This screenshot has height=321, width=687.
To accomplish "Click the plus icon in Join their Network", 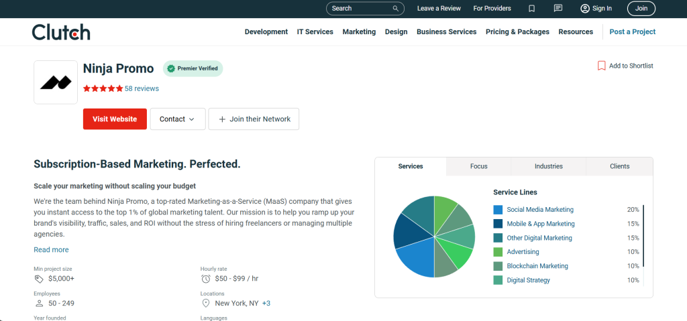I will tap(222, 119).
